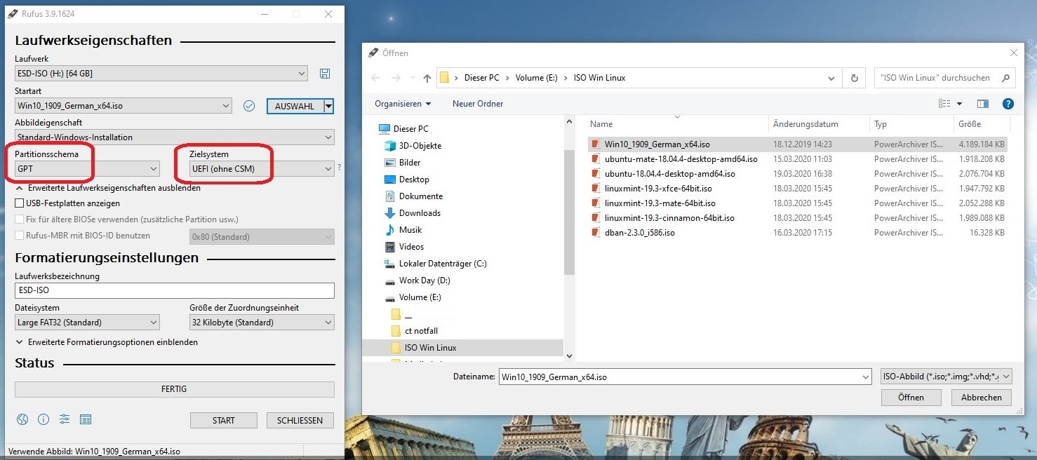Select Desktop in the navigation tree
The height and width of the screenshot is (460, 1037).
(x=407, y=180)
